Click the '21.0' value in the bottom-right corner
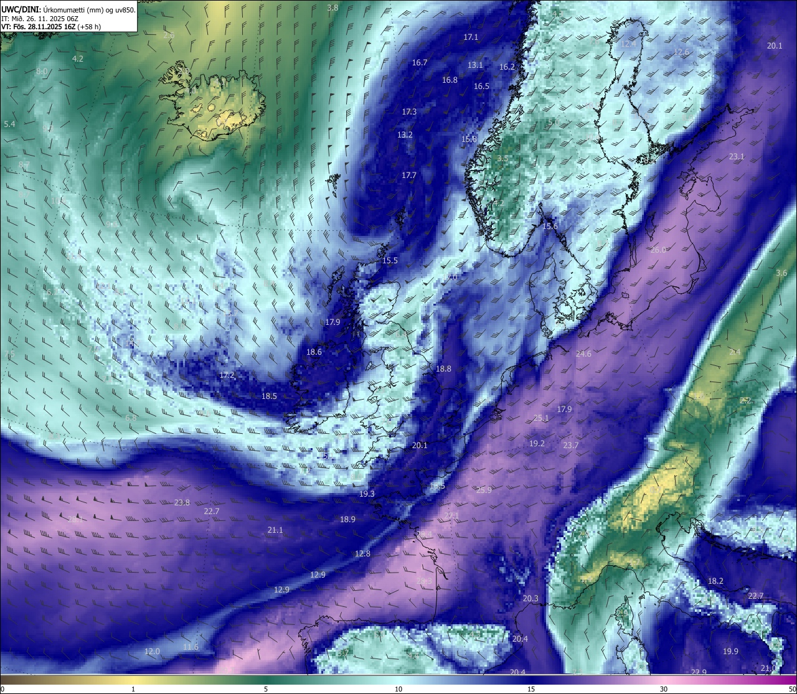Image resolution: width=797 pixels, height=694 pixels. [x=768, y=668]
